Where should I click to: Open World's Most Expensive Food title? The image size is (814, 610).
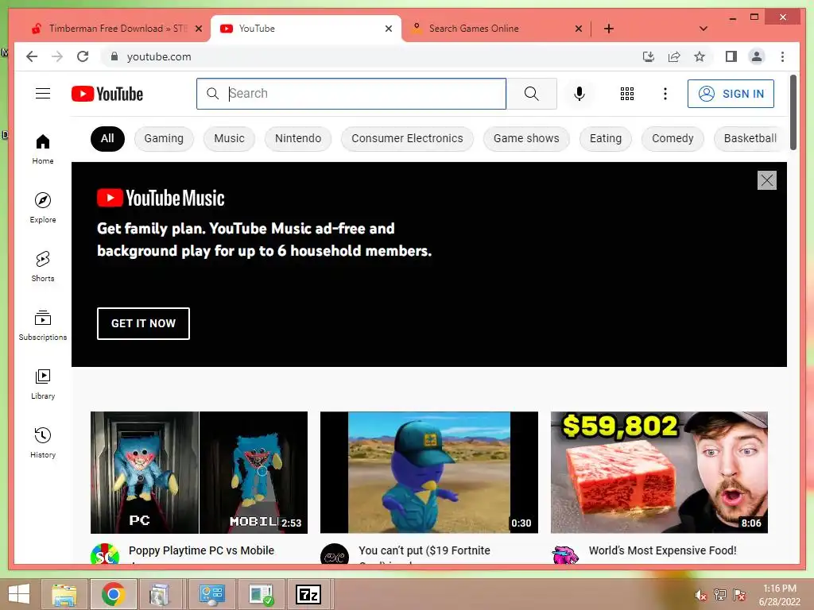click(x=662, y=550)
